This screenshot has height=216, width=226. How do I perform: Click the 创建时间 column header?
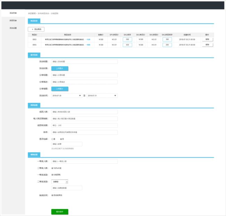pyautogui.click(x=187, y=35)
